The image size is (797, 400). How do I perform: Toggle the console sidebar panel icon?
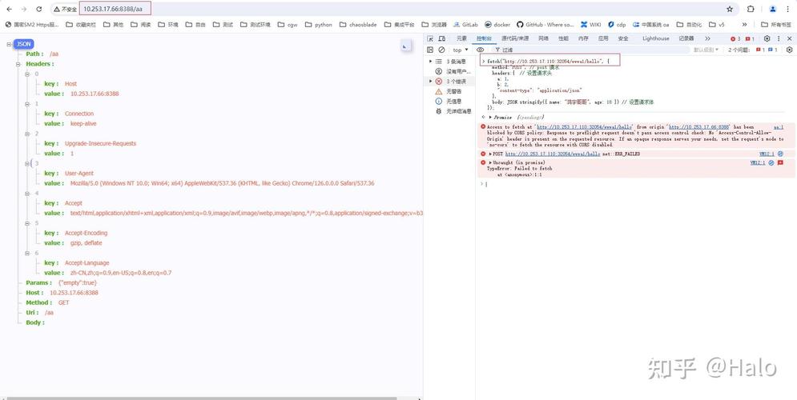[430, 50]
